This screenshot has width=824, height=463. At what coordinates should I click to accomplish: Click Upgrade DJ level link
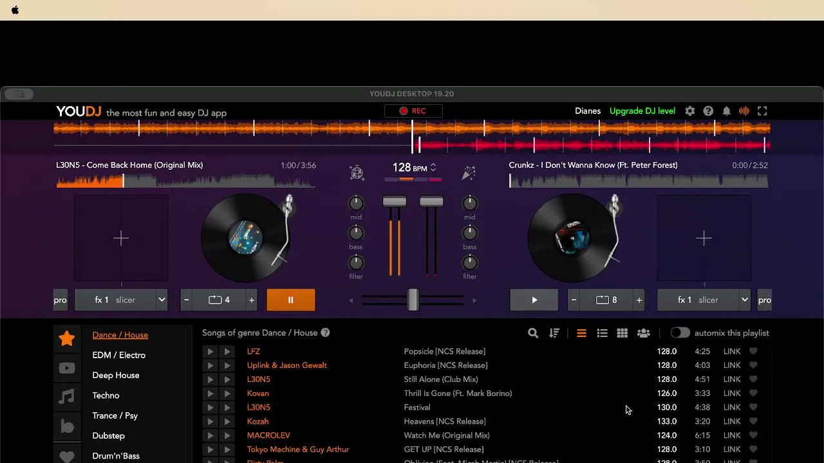click(x=642, y=111)
